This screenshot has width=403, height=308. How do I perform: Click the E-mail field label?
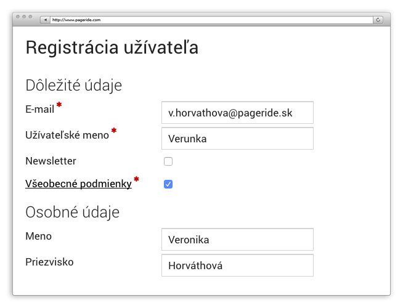[40, 110]
